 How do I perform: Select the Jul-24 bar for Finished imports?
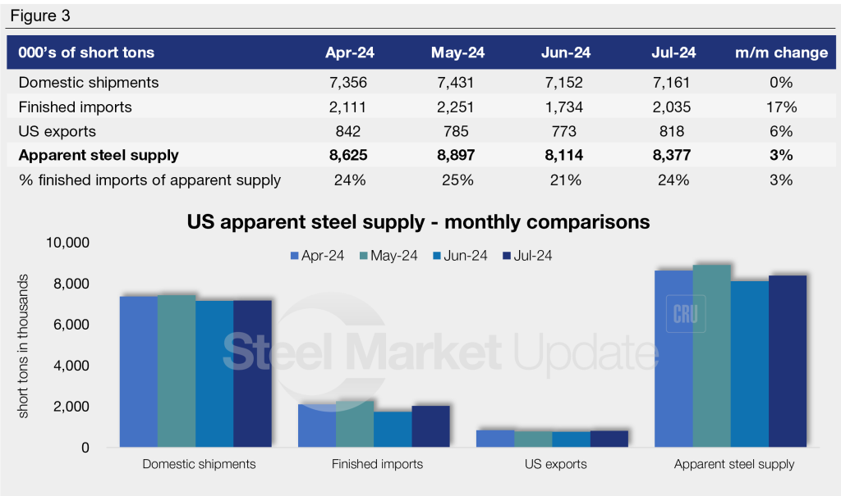tap(431, 426)
